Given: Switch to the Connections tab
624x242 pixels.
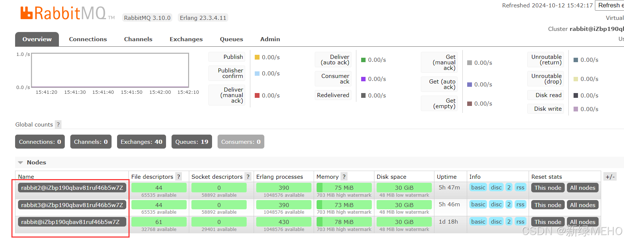Looking at the screenshot, I should click(88, 39).
